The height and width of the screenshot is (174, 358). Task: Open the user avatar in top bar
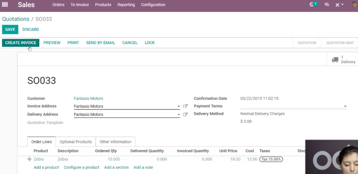coord(355,4)
